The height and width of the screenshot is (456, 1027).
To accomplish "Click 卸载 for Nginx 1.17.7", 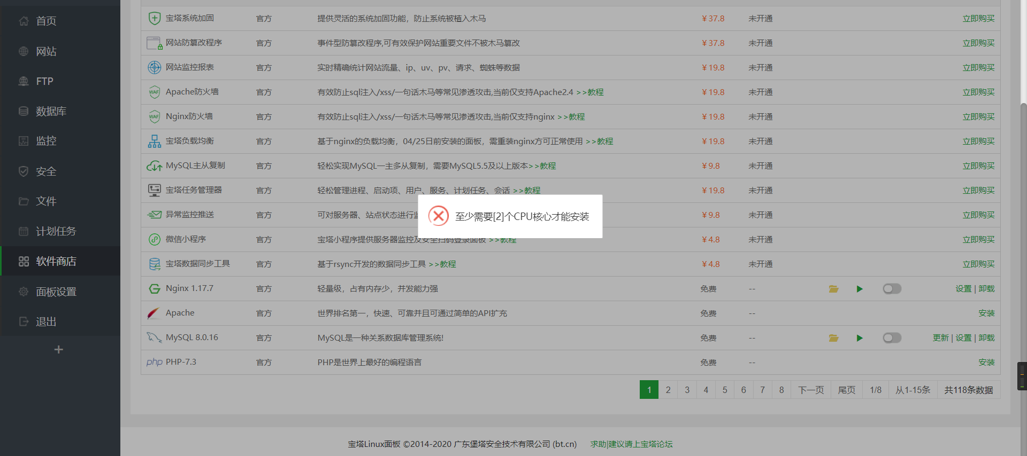I will point(986,289).
